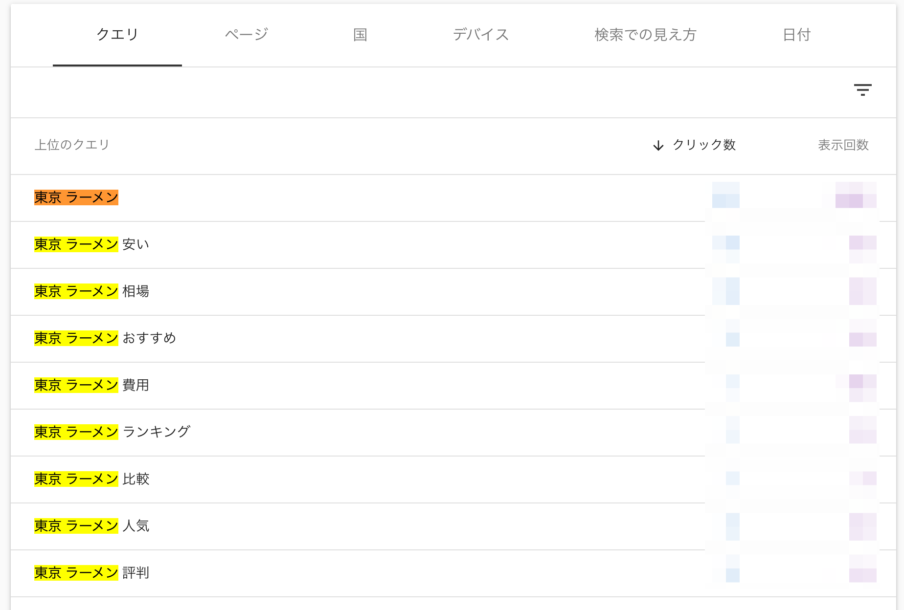Click the 東京 ラーメン 安い query row

coord(91,245)
